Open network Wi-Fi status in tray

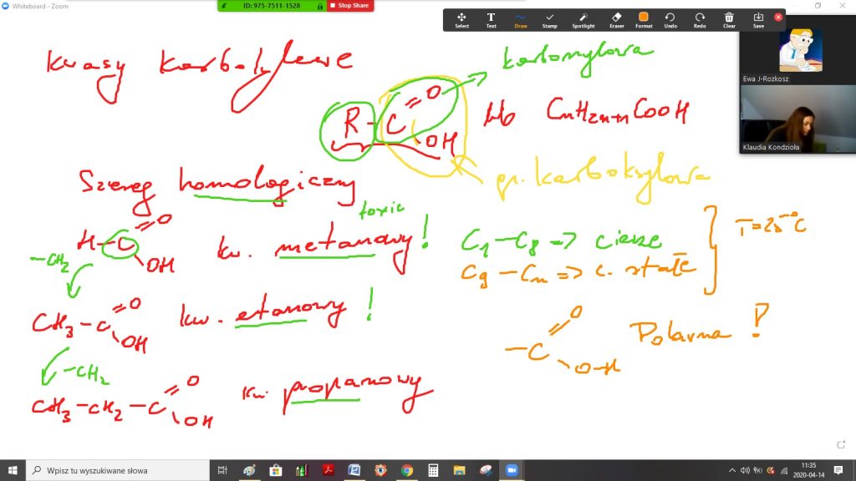[x=784, y=471]
